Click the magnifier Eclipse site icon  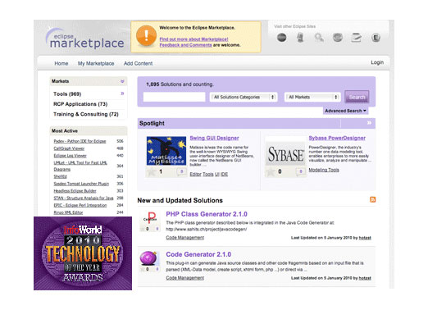coord(319,38)
